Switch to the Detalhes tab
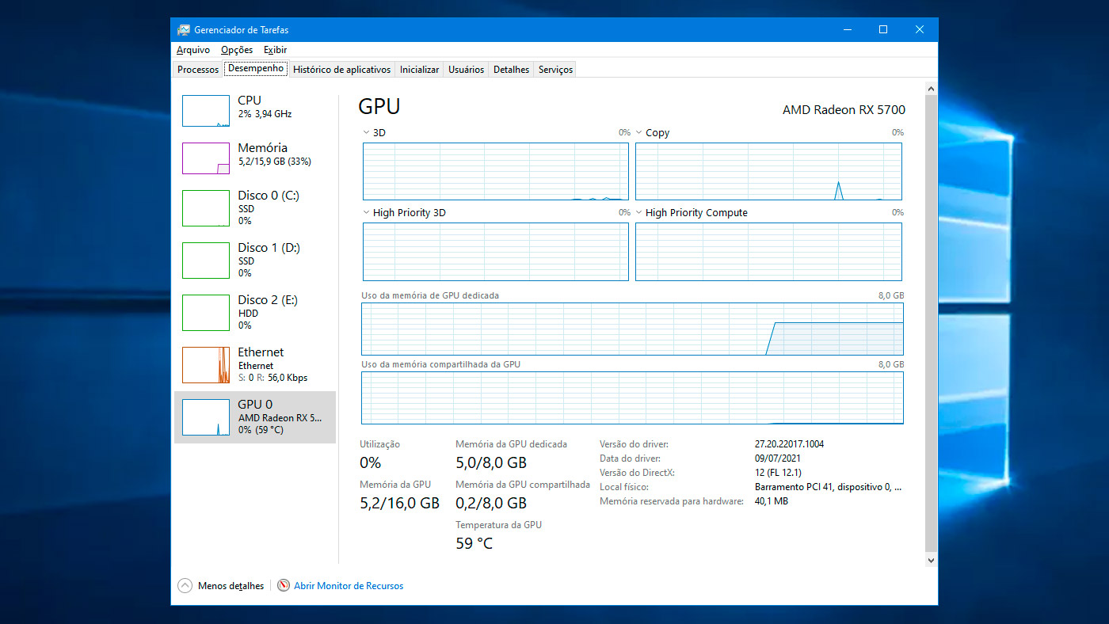Screen dimensions: 1109x624 (x=511, y=70)
